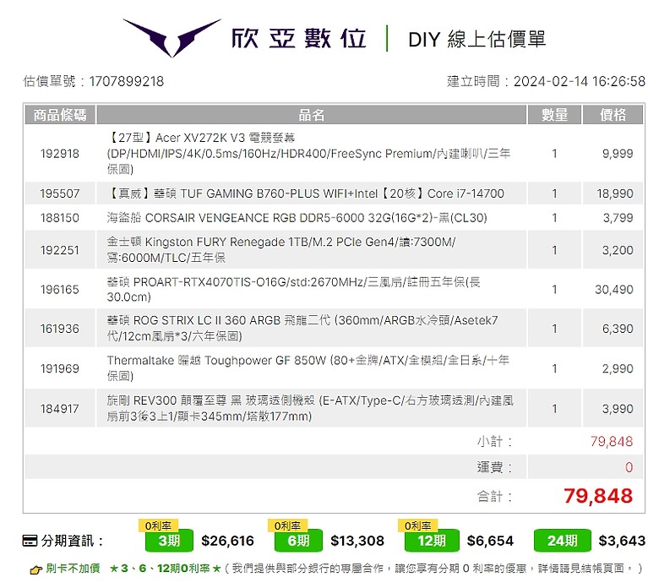Screen dimensions: 659x588
Task: Click barcode 191969
Action: coord(60,368)
